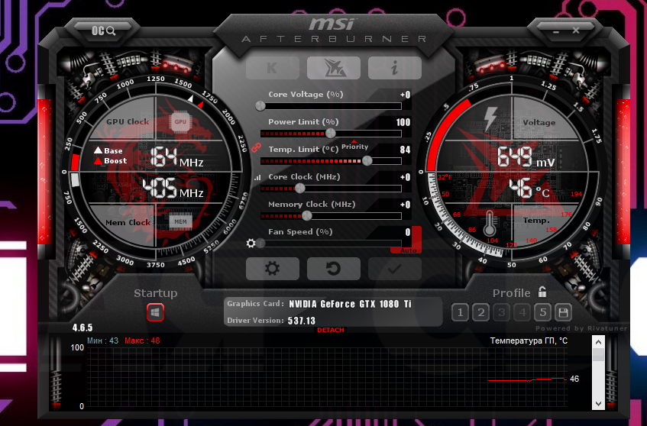The width and height of the screenshot is (647, 426).
Task: Click the Priority marker under Temp. Limit
Action: pyautogui.click(x=354, y=146)
